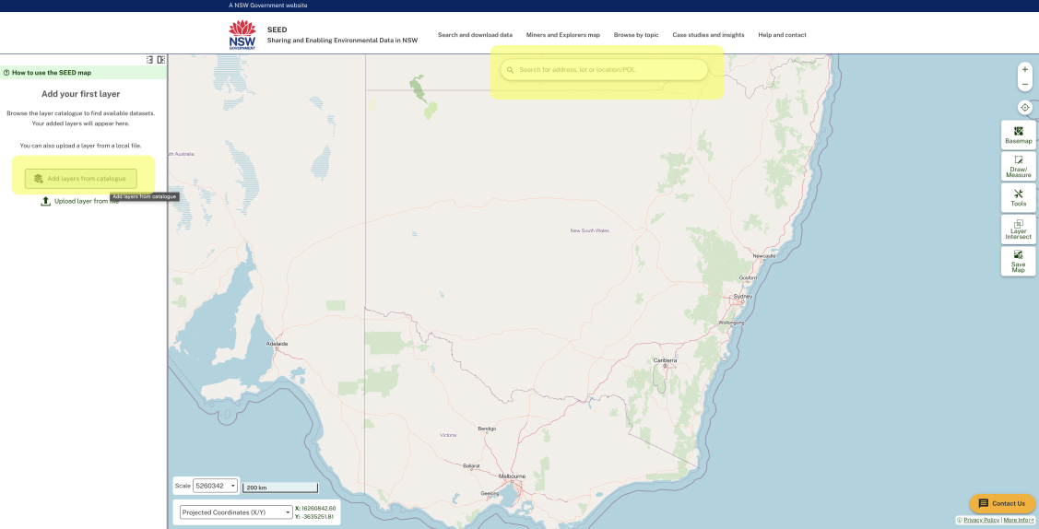Click Add your first layer heading
This screenshot has width=1039, height=529.
(x=81, y=94)
